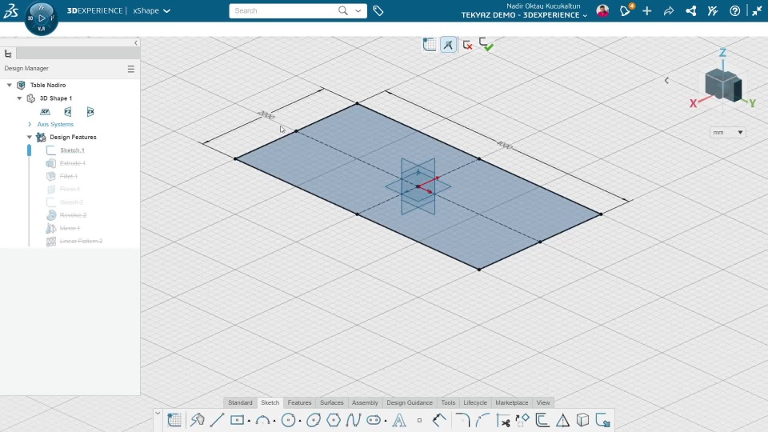Collapse the 3D Shape 1 node
This screenshot has height=432, width=768.
click(x=19, y=98)
